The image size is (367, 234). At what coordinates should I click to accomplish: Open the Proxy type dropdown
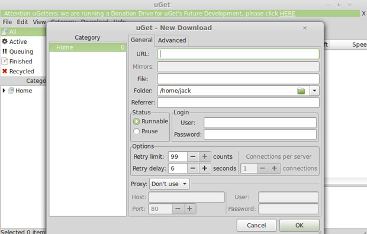tap(169, 184)
